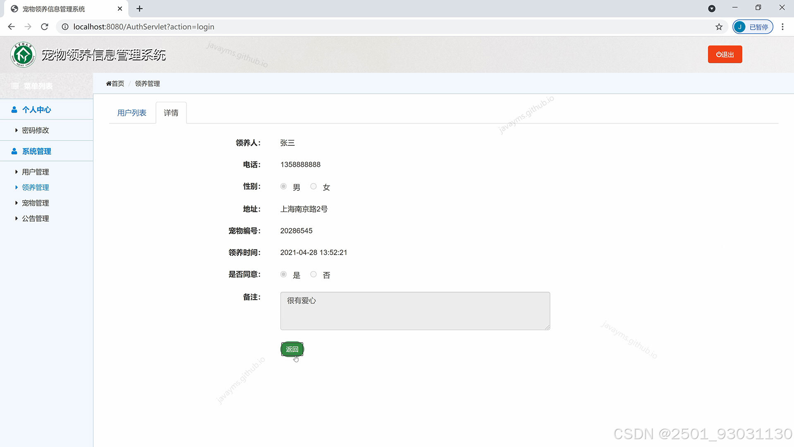Click the browser back arrow

tap(11, 27)
